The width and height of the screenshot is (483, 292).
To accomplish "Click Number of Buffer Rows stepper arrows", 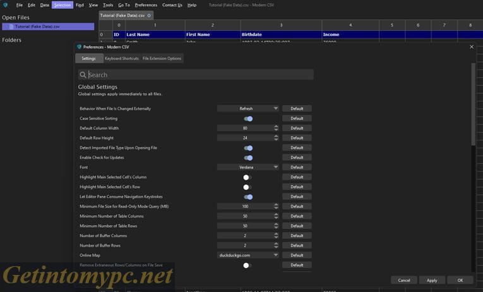I will click(276, 245).
